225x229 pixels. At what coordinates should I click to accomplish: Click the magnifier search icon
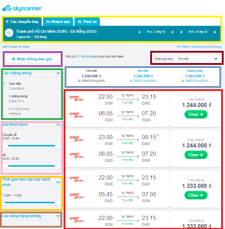(9, 33)
